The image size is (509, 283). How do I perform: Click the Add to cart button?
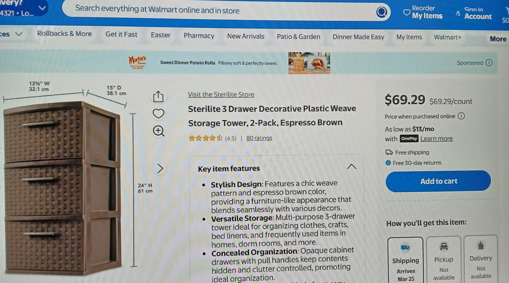438,181
